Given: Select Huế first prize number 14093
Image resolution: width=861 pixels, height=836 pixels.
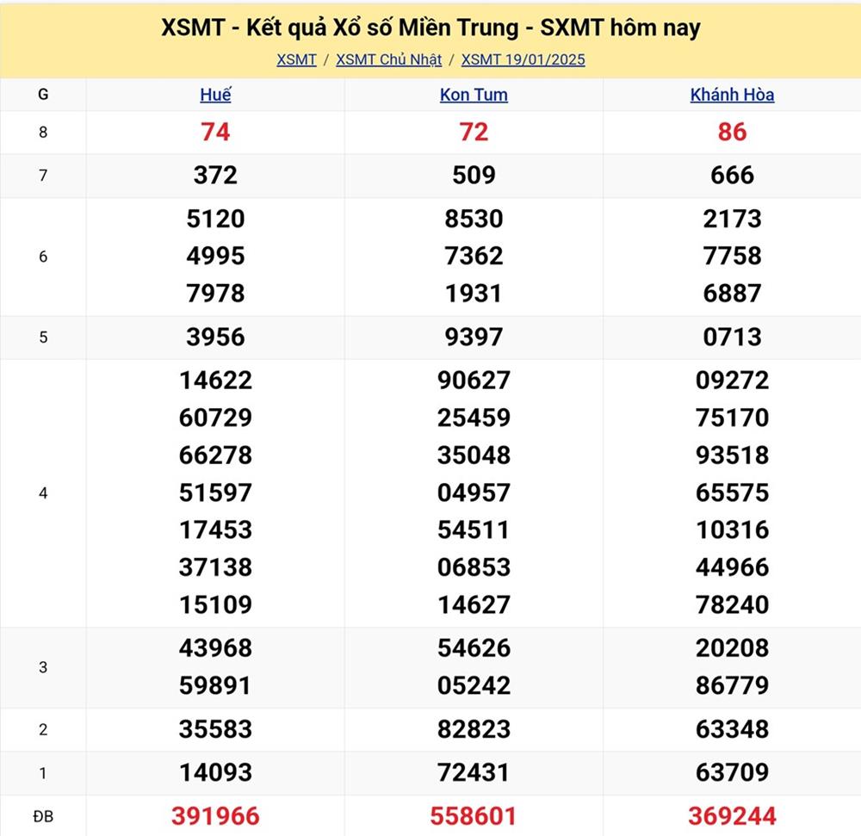Looking at the screenshot, I should 215,772.
